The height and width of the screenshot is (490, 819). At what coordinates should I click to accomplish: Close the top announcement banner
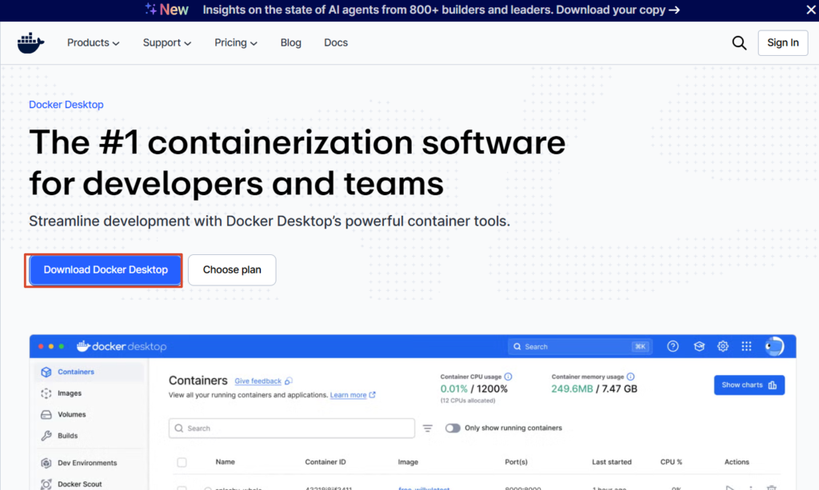point(811,10)
